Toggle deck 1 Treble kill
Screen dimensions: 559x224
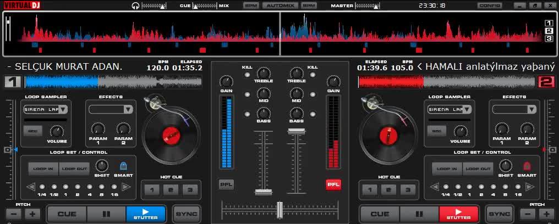point(247,75)
